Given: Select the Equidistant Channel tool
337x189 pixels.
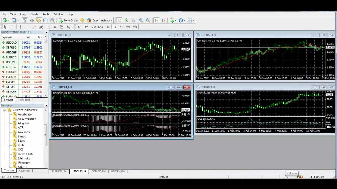Looking at the screenshot, I should [x=41, y=27].
